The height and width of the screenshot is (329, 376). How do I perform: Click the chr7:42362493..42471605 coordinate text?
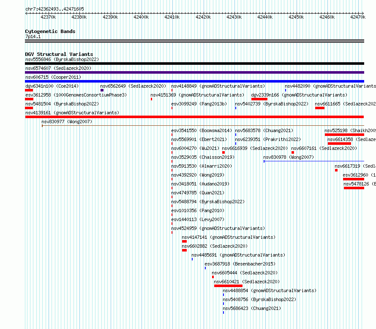pos(54,9)
